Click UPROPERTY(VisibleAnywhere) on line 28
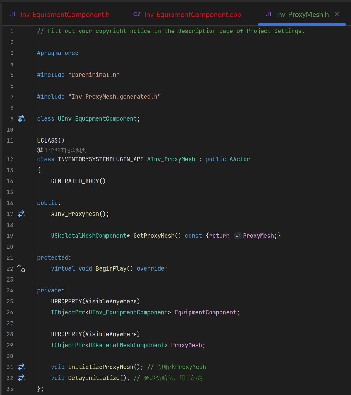 [95, 334]
